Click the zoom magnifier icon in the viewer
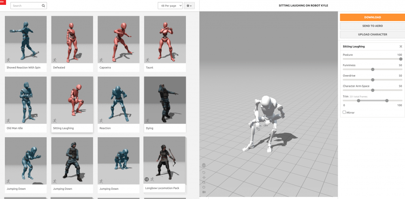 pos(204,182)
